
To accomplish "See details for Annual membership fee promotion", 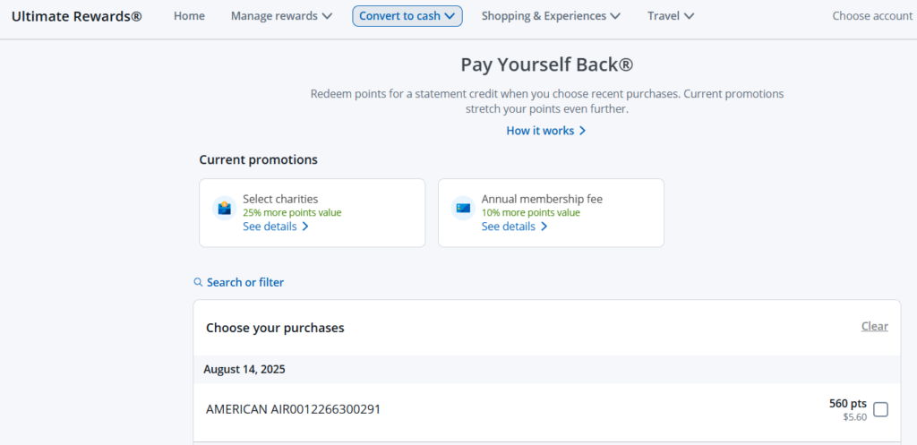I will [x=514, y=227].
